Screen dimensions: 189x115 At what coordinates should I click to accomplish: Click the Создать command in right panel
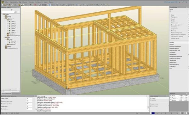point(172,43)
